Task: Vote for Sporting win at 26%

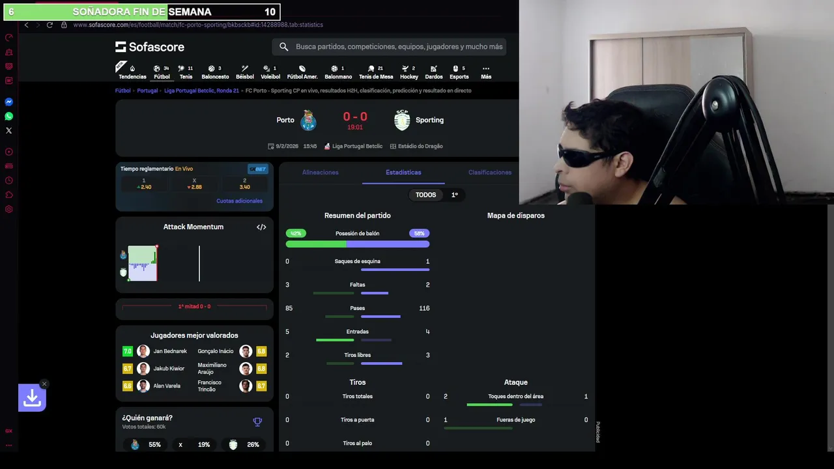Action: 244,445
